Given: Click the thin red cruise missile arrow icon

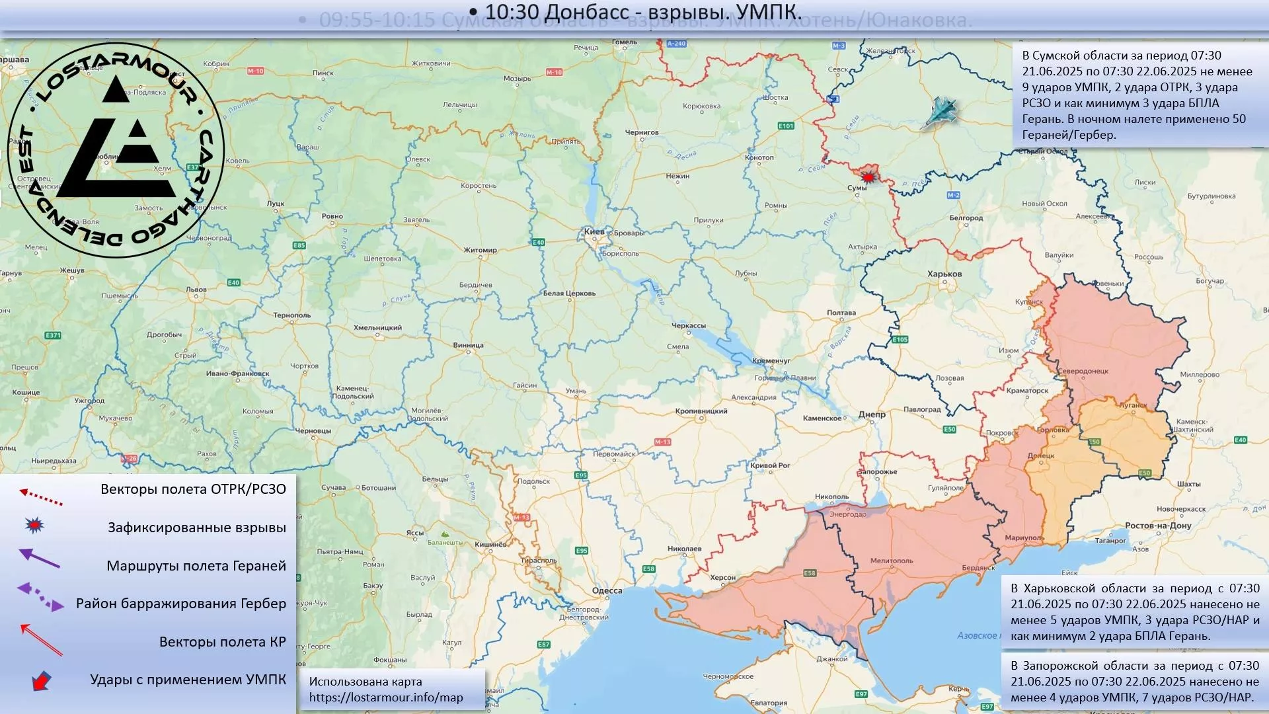Looking at the screenshot, I should coord(41,639).
